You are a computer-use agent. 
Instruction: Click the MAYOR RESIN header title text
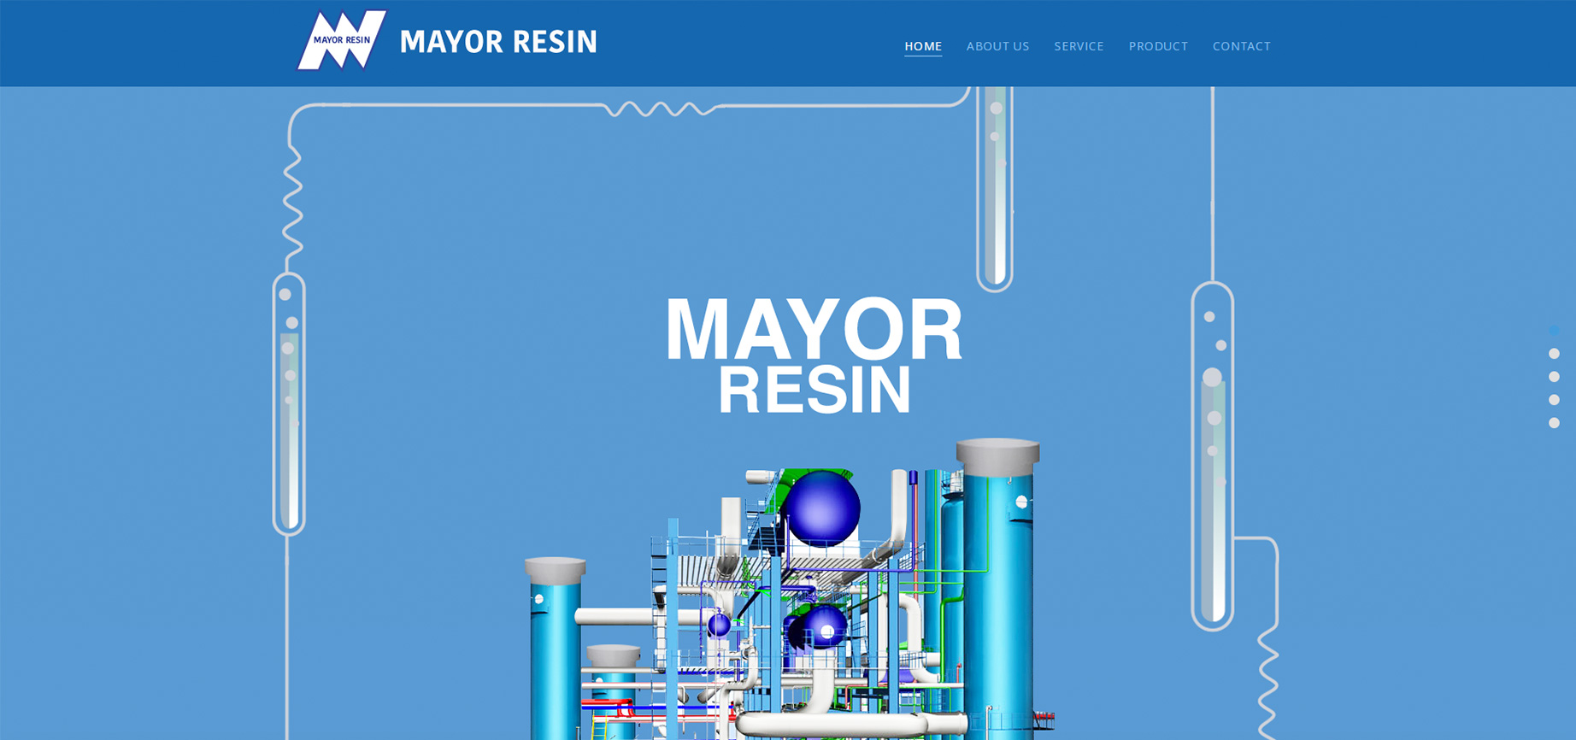498,42
